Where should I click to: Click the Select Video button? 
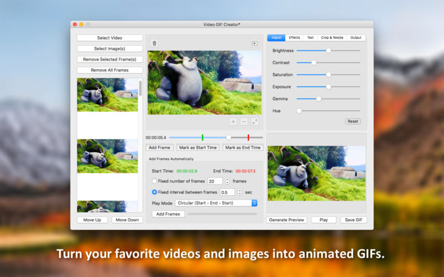point(110,38)
